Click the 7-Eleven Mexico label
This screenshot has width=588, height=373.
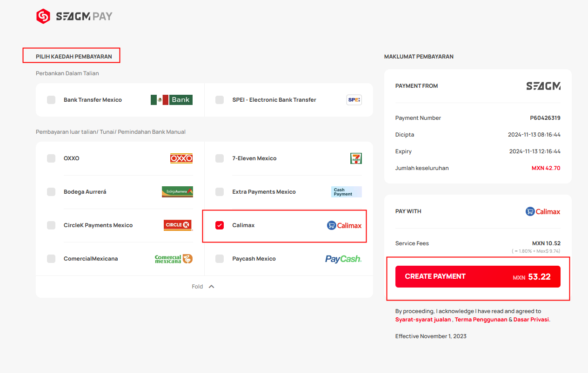(254, 158)
